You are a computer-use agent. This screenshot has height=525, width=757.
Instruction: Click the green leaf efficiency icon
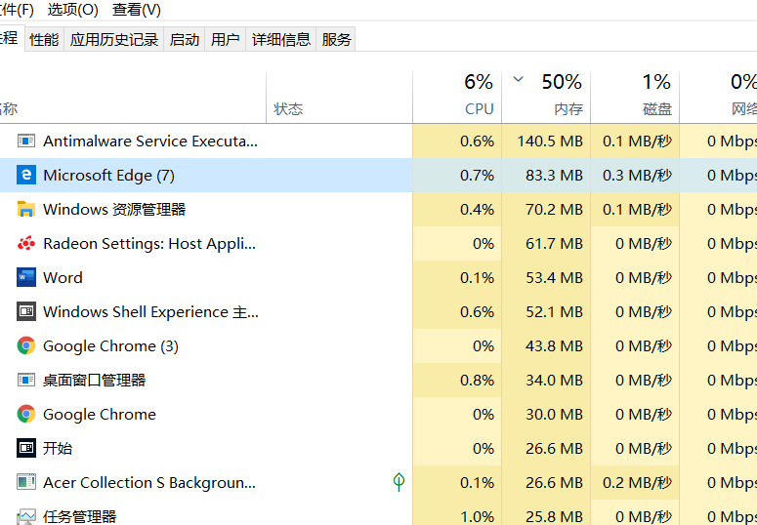coord(399,482)
